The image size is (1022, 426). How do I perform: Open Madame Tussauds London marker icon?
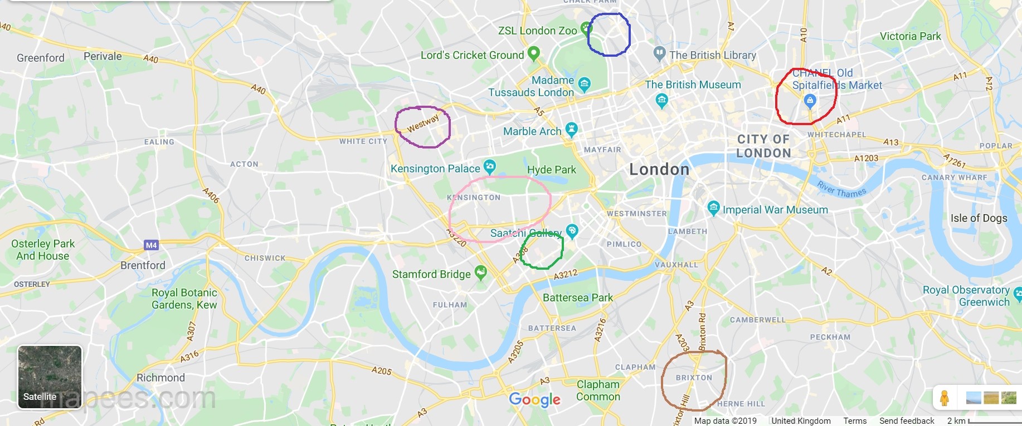pyautogui.click(x=584, y=85)
